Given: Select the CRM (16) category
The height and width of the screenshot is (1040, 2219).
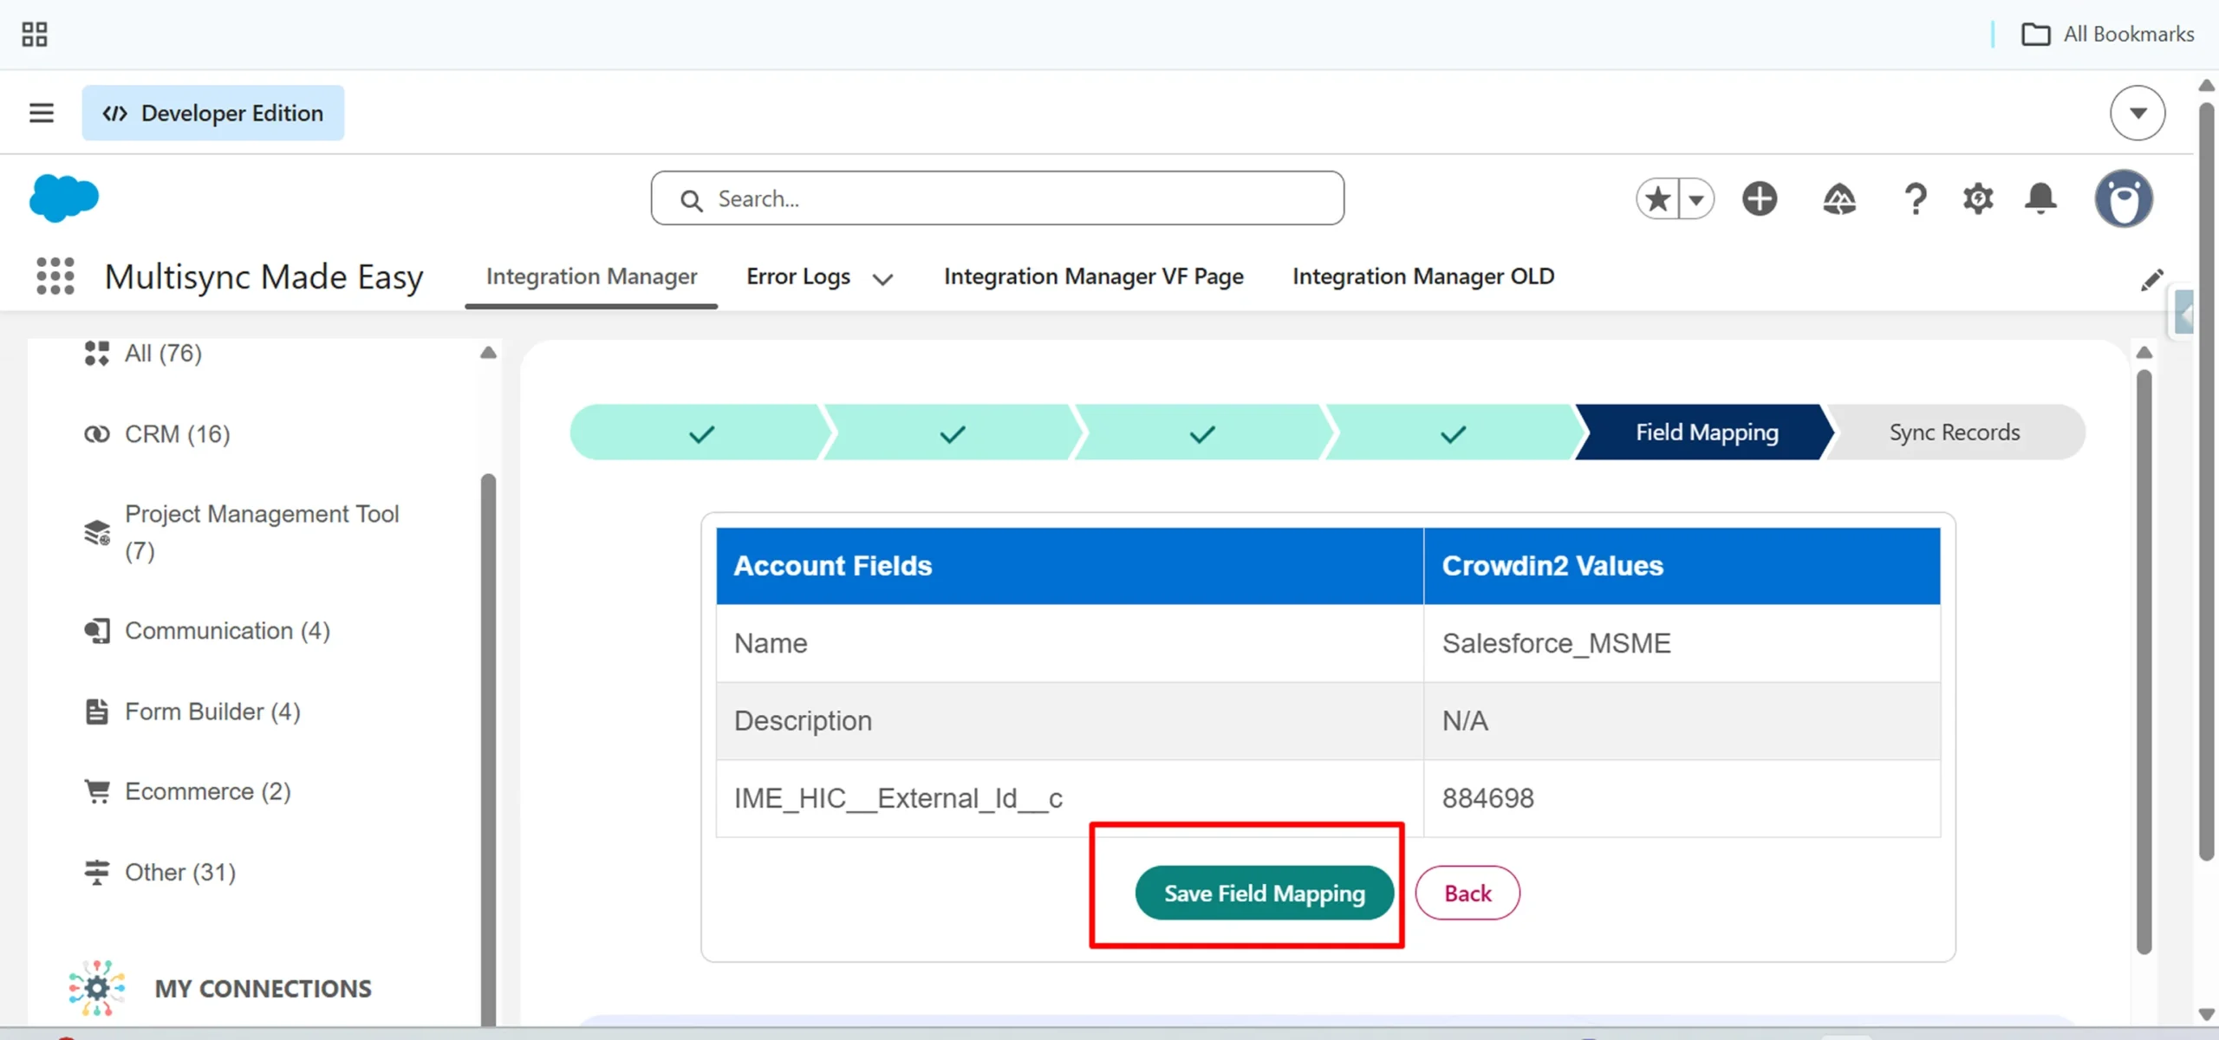Looking at the screenshot, I should click(x=178, y=434).
